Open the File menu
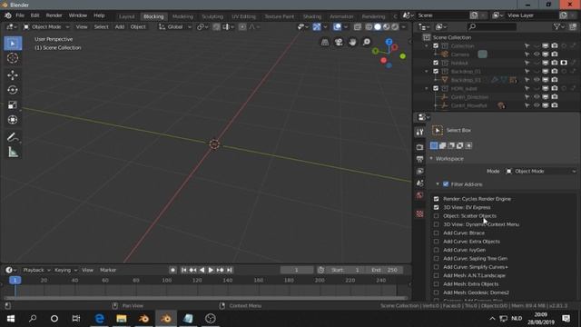581x327 pixels. (x=20, y=15)
